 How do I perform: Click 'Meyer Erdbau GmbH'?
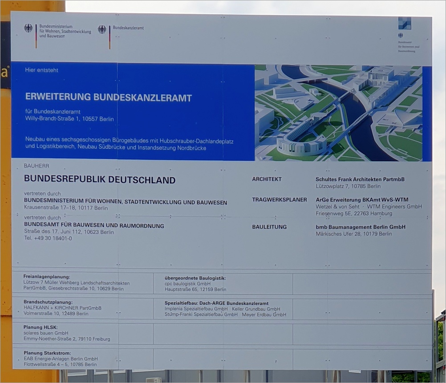264,315
